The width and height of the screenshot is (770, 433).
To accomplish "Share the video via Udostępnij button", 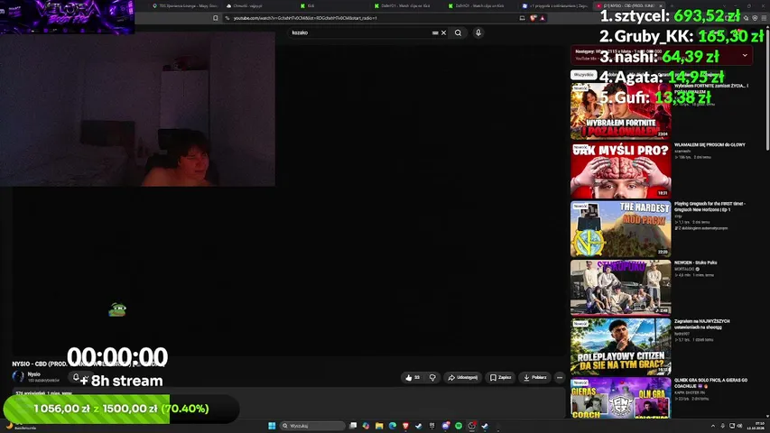I will (x=462, y=378).
